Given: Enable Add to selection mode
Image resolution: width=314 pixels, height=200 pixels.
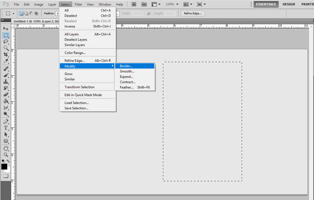Looking at the screenshot, I should (x=26, y=13).
